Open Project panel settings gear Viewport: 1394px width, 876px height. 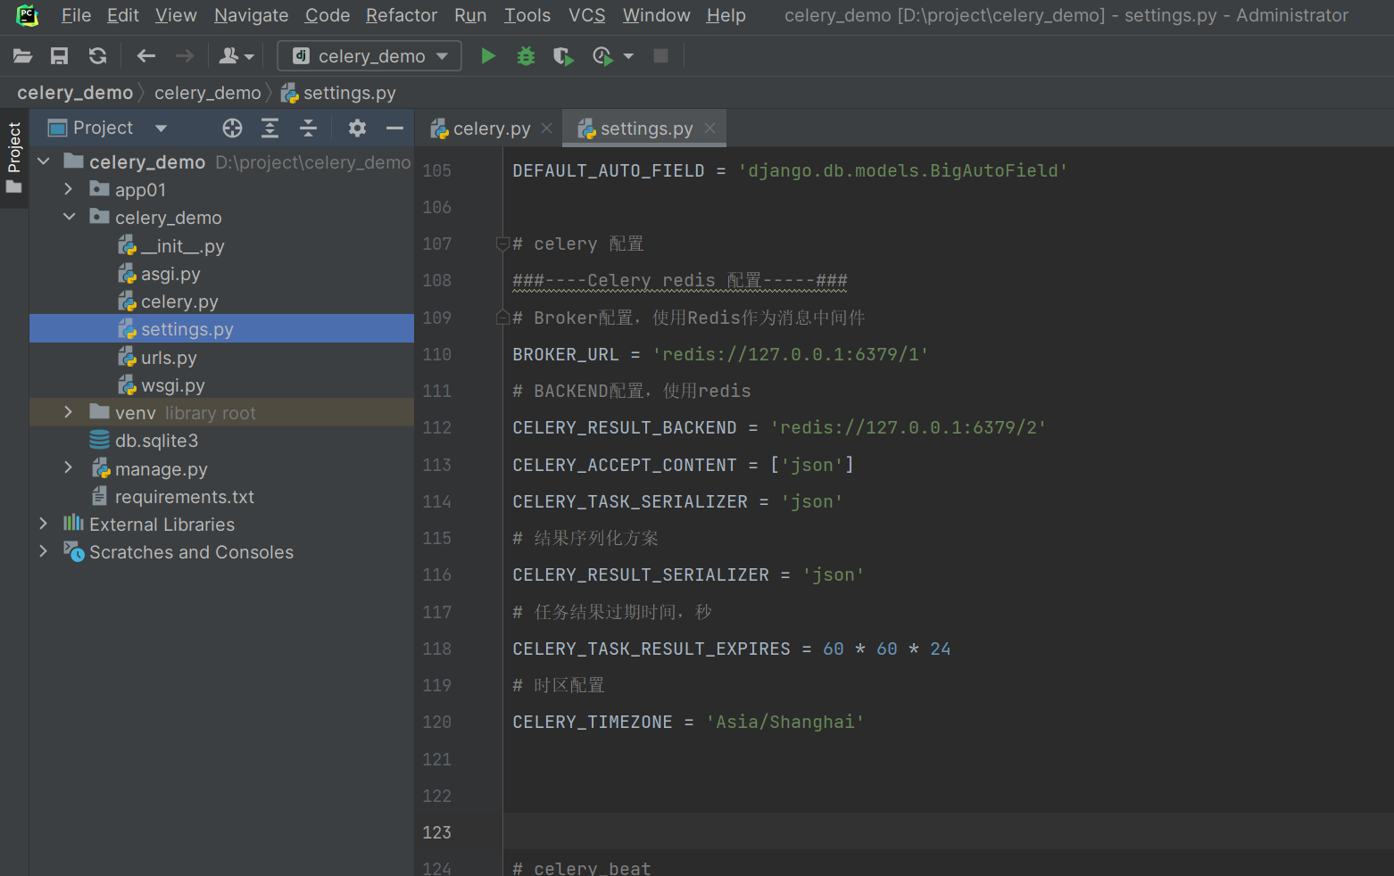click(x=357, y=128)
